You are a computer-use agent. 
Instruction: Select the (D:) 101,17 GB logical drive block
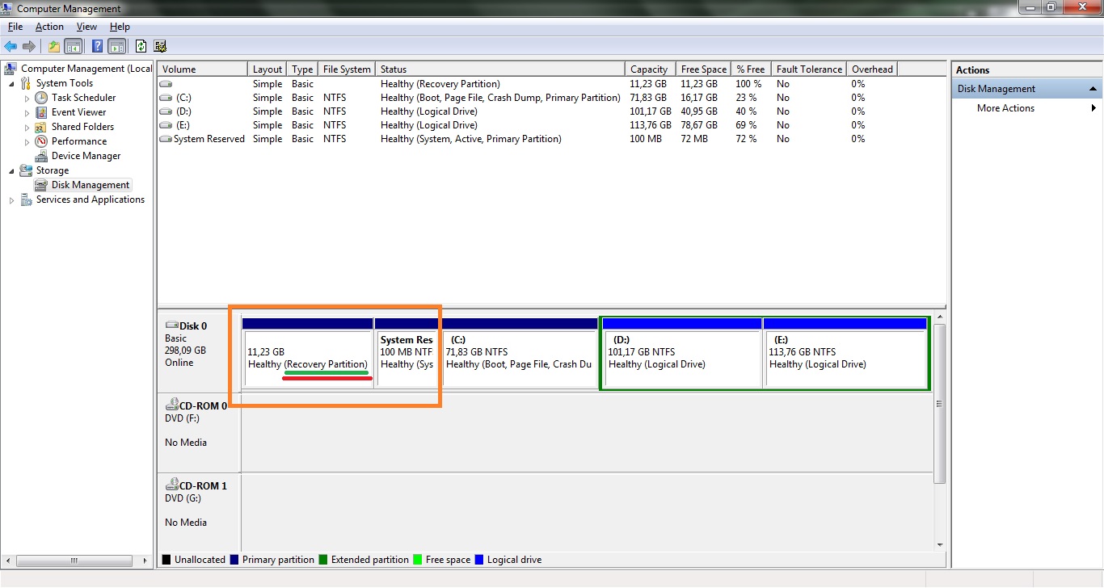(683, 352)
